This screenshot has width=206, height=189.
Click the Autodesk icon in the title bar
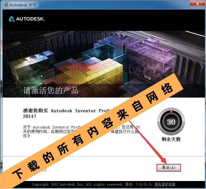tap(5, 5)
